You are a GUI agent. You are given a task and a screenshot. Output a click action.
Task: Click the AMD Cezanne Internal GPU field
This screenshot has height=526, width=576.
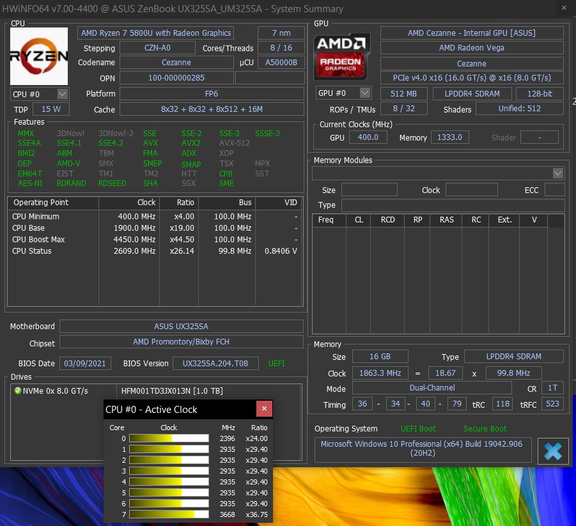click(x=472, y=33)
